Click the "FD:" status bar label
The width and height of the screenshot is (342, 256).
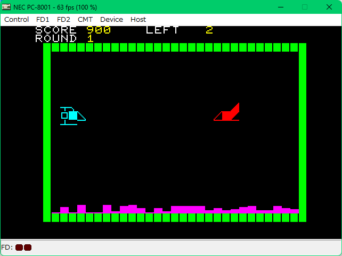7,247
